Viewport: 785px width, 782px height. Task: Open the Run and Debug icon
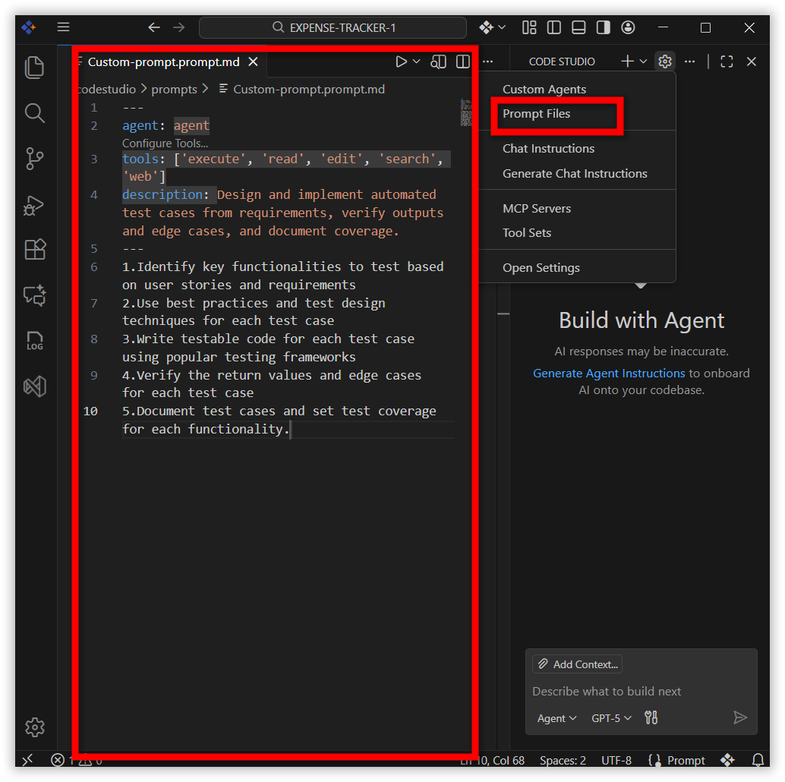35,205
